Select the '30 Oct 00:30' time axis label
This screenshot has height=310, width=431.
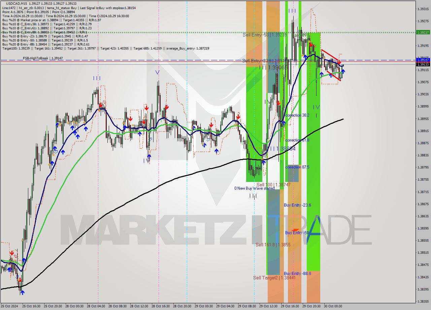333,306
